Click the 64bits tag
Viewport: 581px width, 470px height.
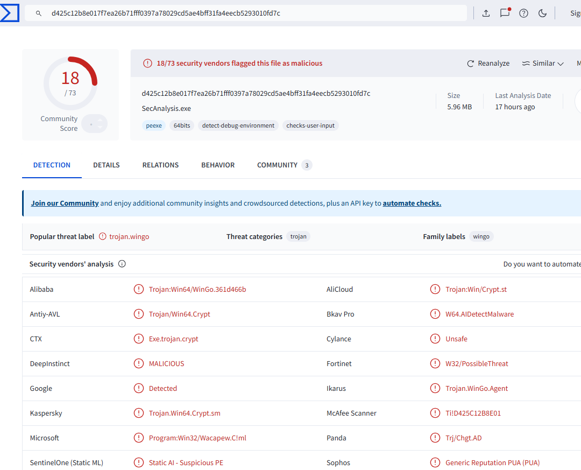click(x=182, y=125)
